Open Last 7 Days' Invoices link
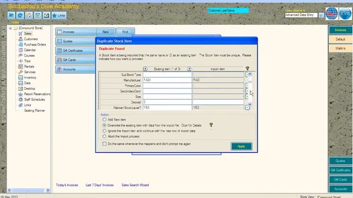The image size is (353, 198). pyautogui.click(x=99, y=185)
